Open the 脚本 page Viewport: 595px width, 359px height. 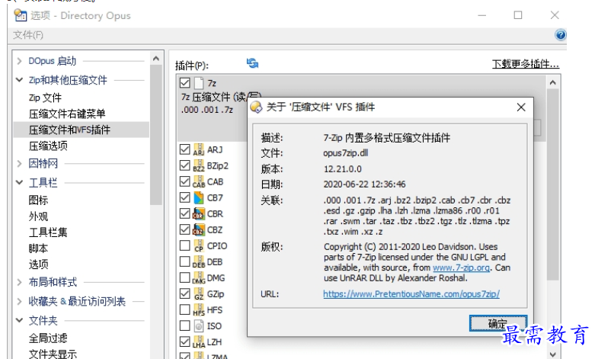click(x=38, y=248)
